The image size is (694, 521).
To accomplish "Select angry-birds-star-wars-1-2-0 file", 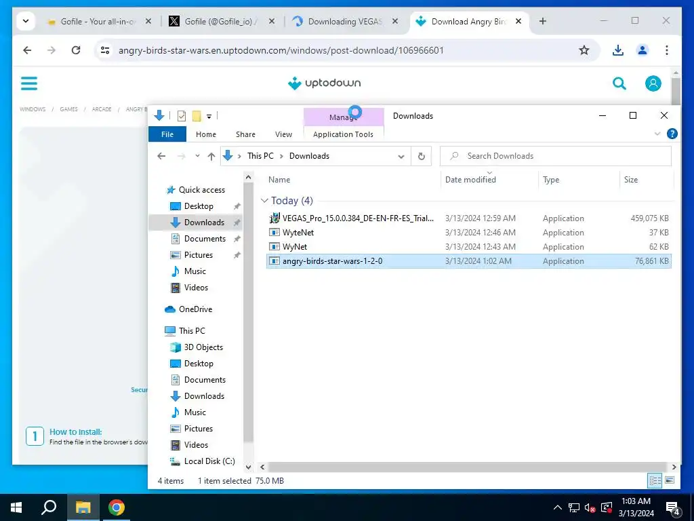I will (x=469, y=261).
